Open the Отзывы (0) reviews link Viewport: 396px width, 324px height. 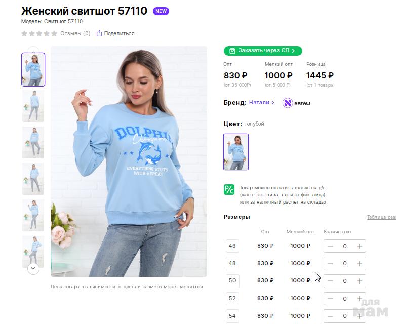pyautogui.click(x=75, y=34)
